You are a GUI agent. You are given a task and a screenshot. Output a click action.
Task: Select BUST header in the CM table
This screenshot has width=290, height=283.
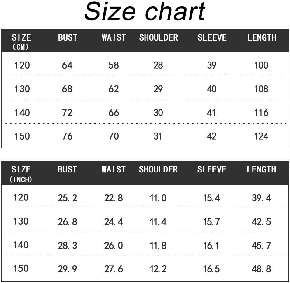point(68,37)
